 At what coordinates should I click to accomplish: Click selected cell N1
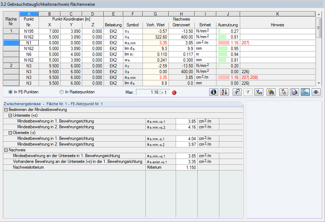(x=29, y=43)
